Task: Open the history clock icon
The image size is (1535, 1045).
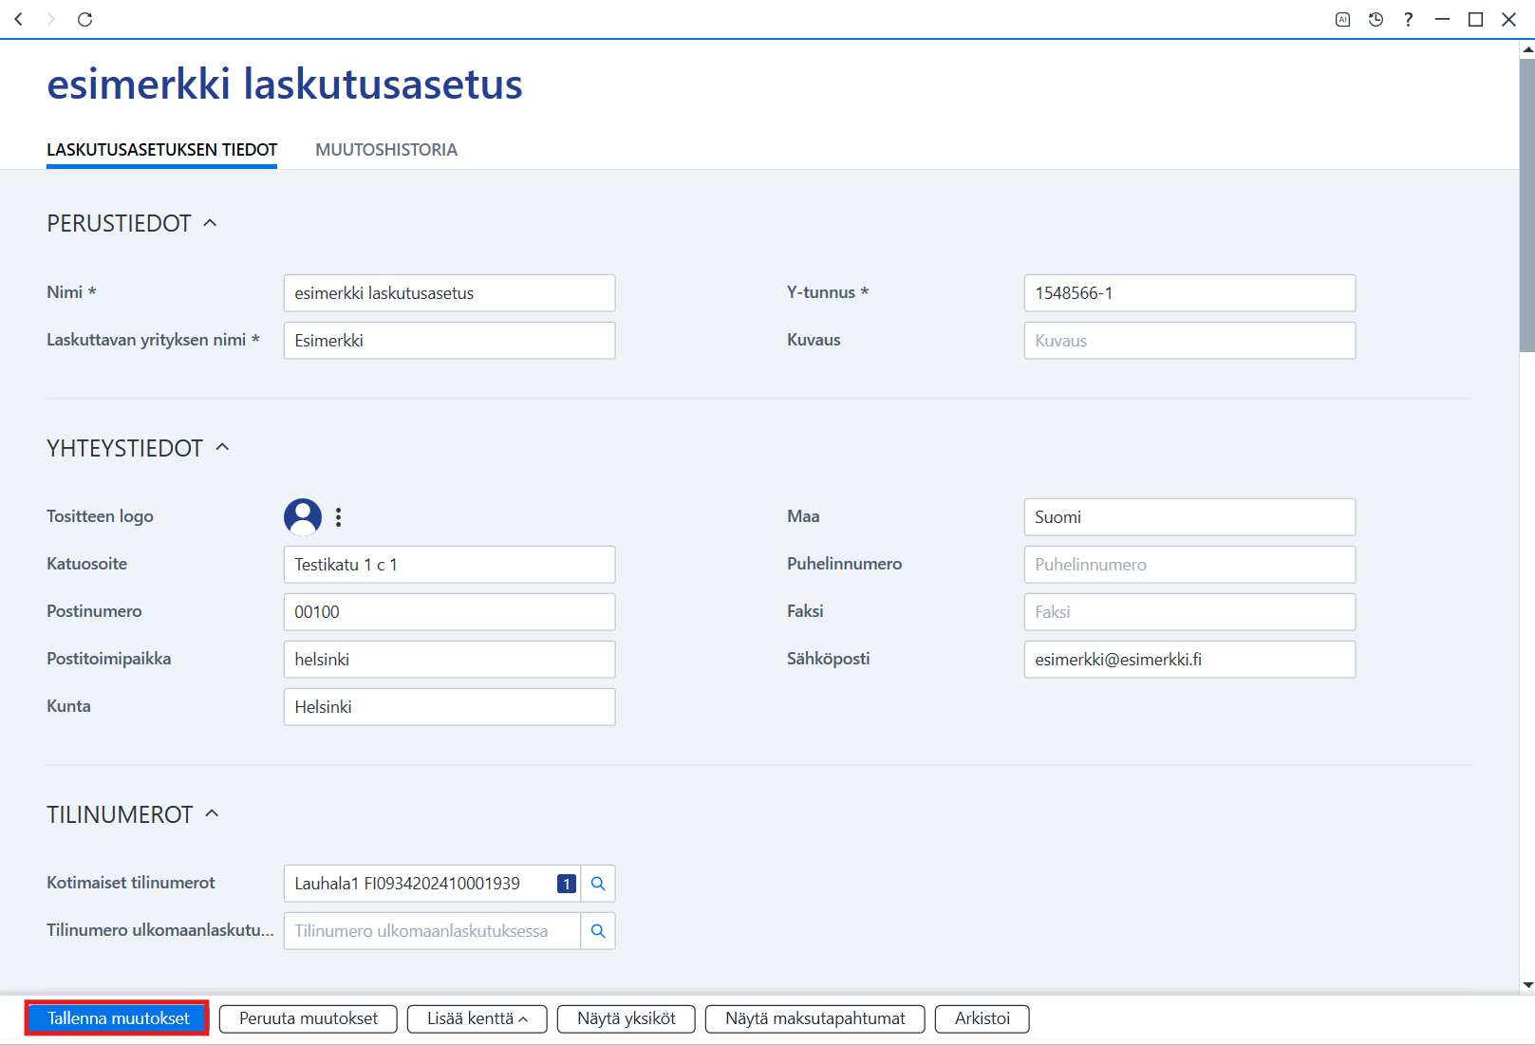Action: coord(1376,19)
